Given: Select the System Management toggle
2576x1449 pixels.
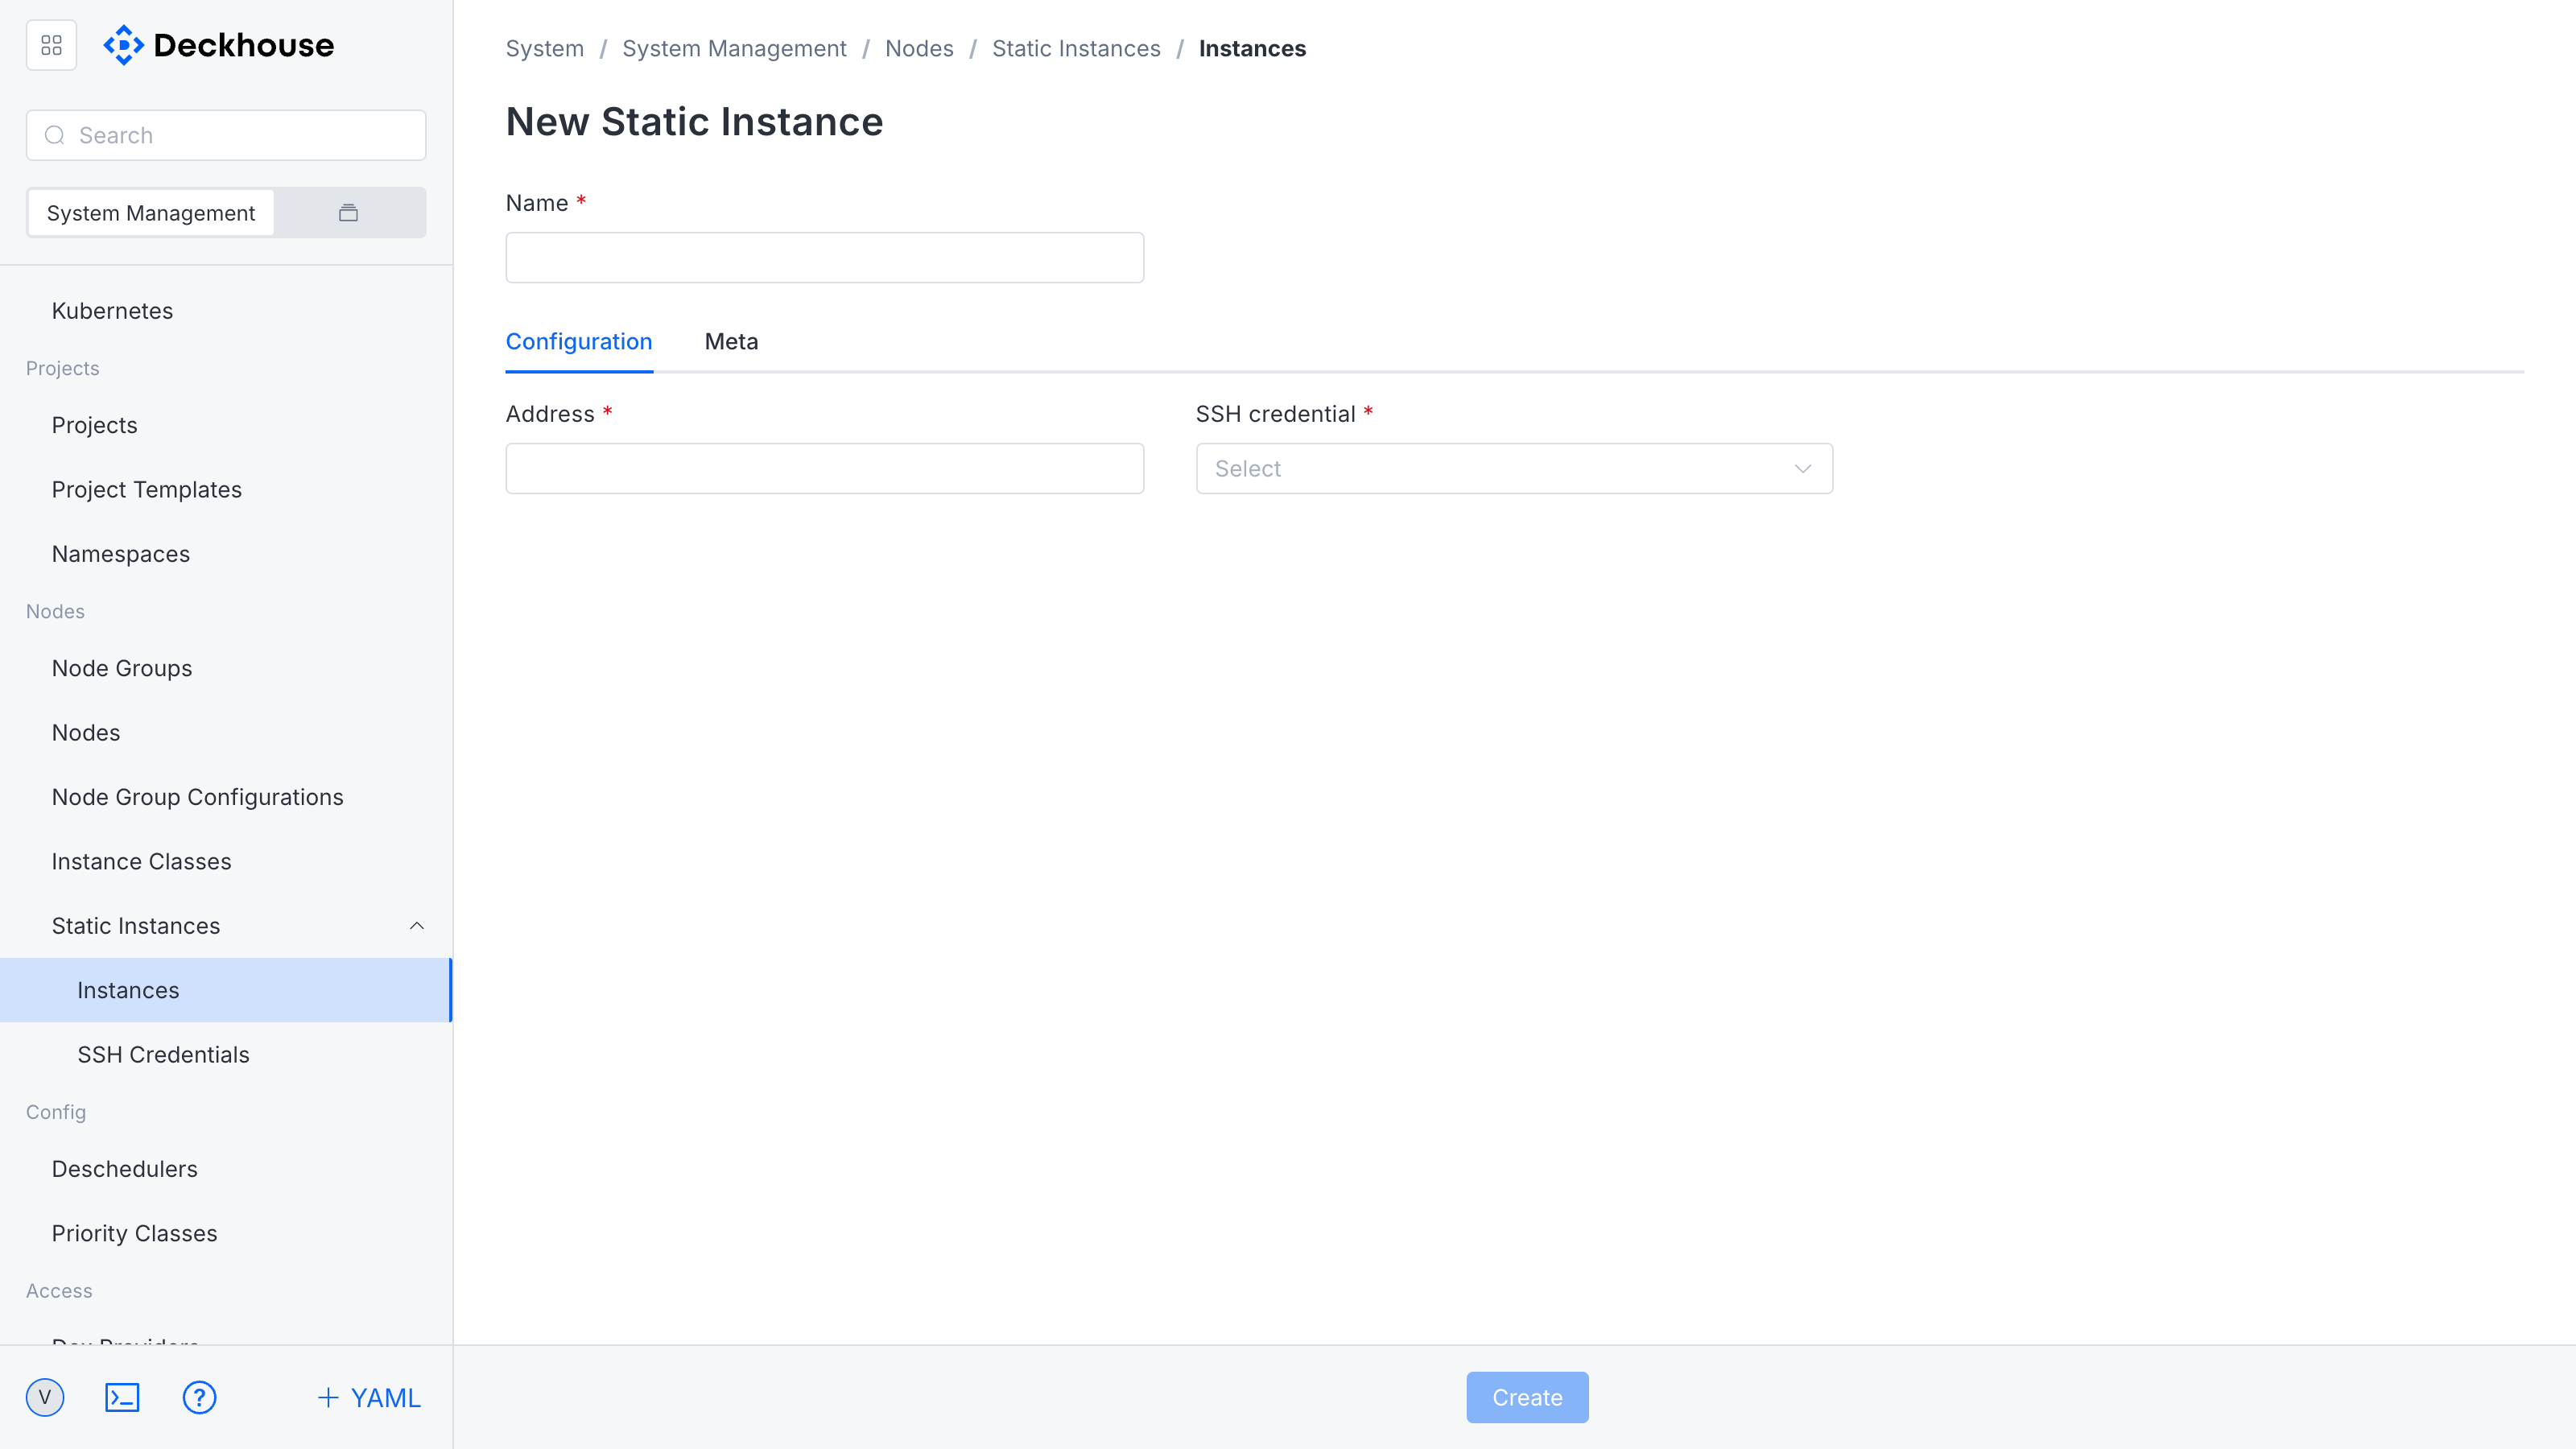Looking at the screenshot, I should [151, 213].
